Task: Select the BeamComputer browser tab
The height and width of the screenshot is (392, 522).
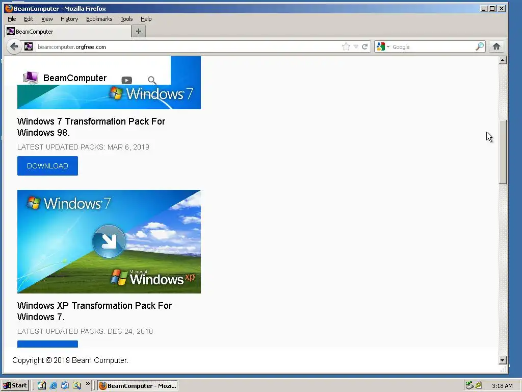Action: [x=68, y=31]
